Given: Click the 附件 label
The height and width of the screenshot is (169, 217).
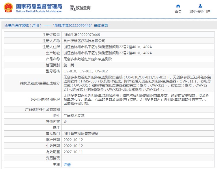Looking at the screenshot, I should click(56, 115).
